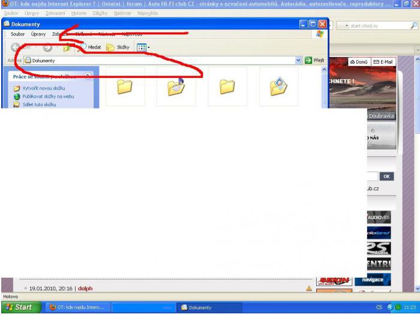The height and width of the screenshot is (315, 420).
Task: Open the Windows Start menu
Action: click(x=19, y=307)
